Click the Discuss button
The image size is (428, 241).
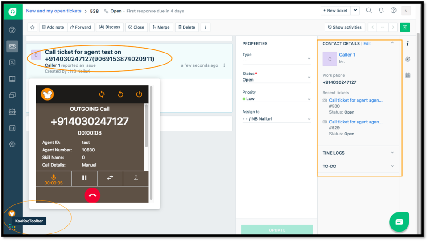tap(110, 27)
